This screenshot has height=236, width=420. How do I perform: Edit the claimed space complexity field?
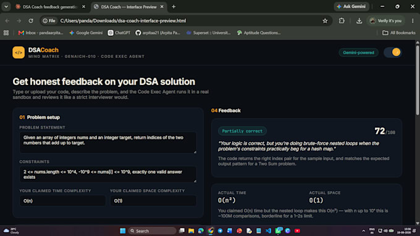coord(153,201)
